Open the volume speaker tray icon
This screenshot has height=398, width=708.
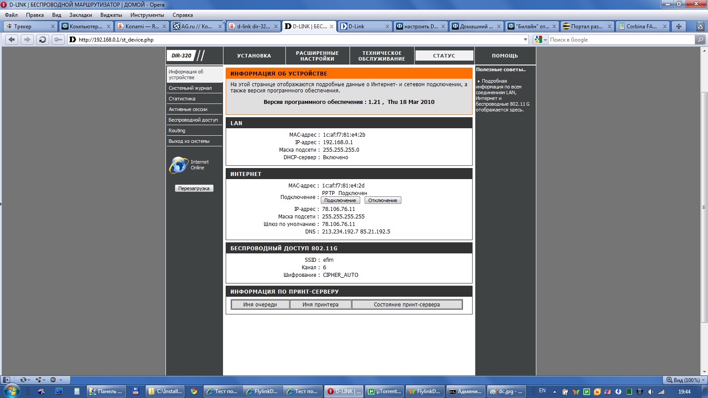(x=650, y=392)
